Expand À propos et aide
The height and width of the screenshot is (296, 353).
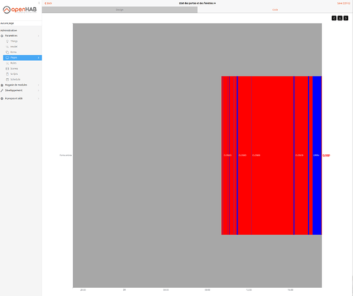21,98
